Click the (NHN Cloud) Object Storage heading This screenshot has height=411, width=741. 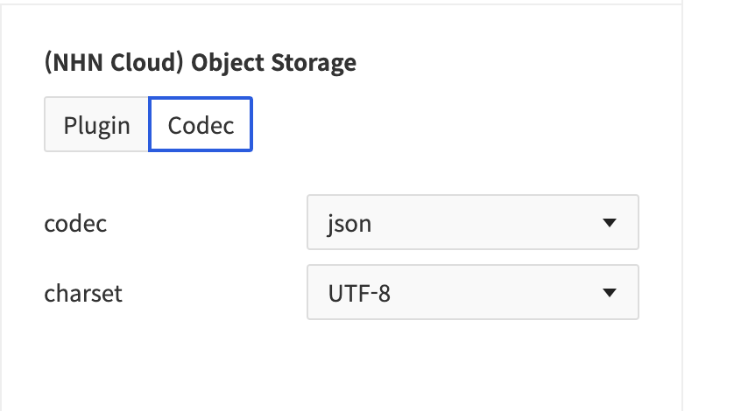[200, 63]
